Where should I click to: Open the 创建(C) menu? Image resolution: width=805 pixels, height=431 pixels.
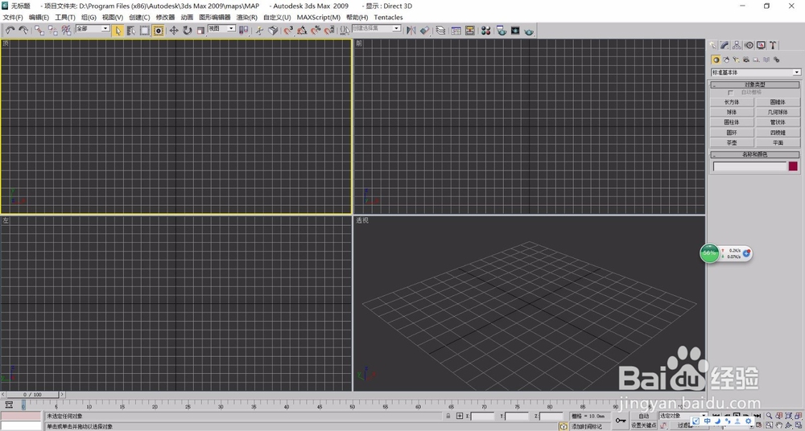coord(139,18)
